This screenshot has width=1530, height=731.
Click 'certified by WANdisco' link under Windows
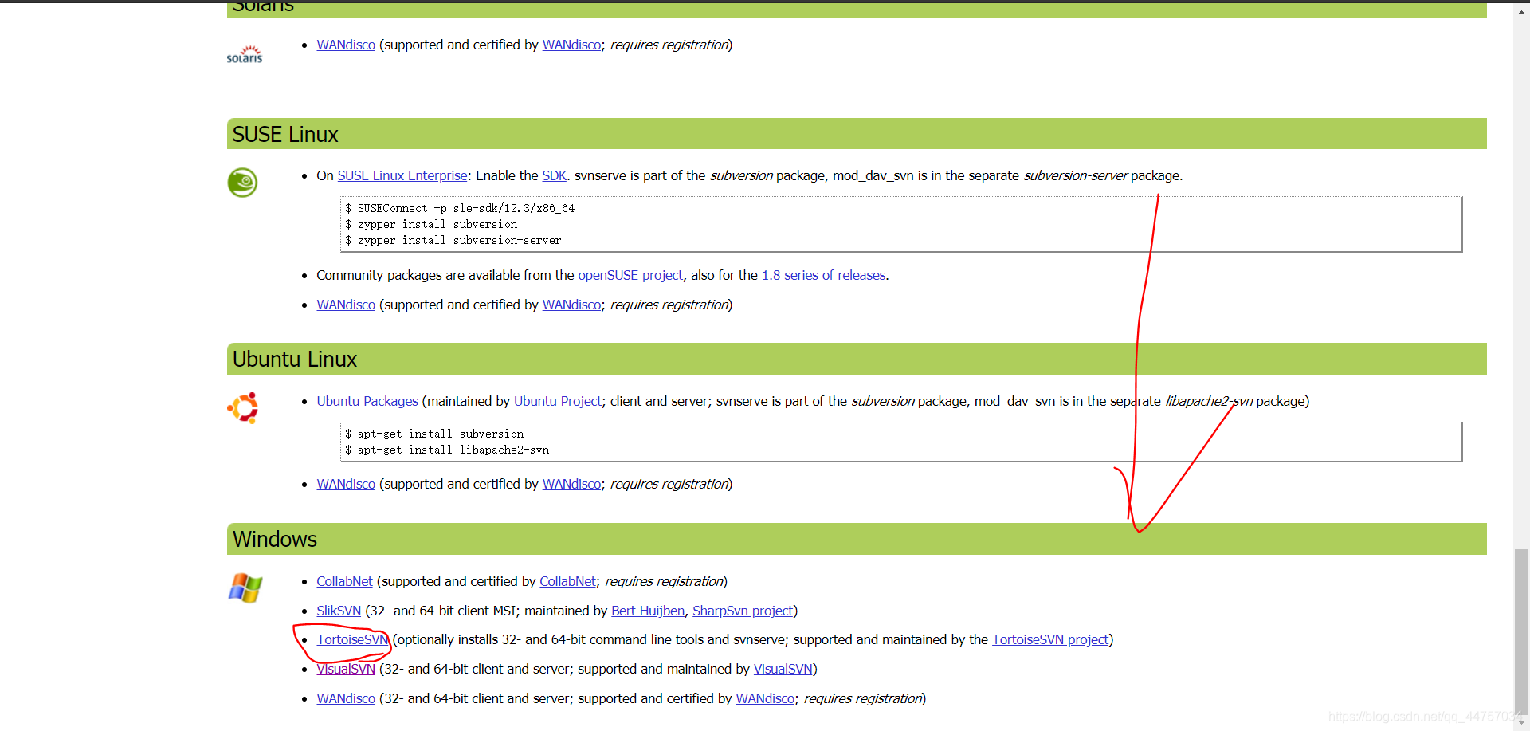pos(765,698)
